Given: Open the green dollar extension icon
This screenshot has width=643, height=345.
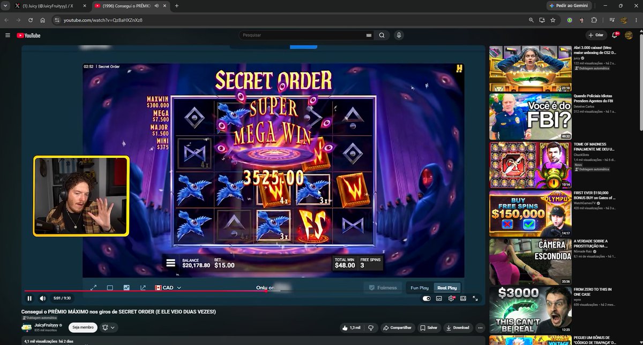Looking at the screenshot, I should pos(570,20).
